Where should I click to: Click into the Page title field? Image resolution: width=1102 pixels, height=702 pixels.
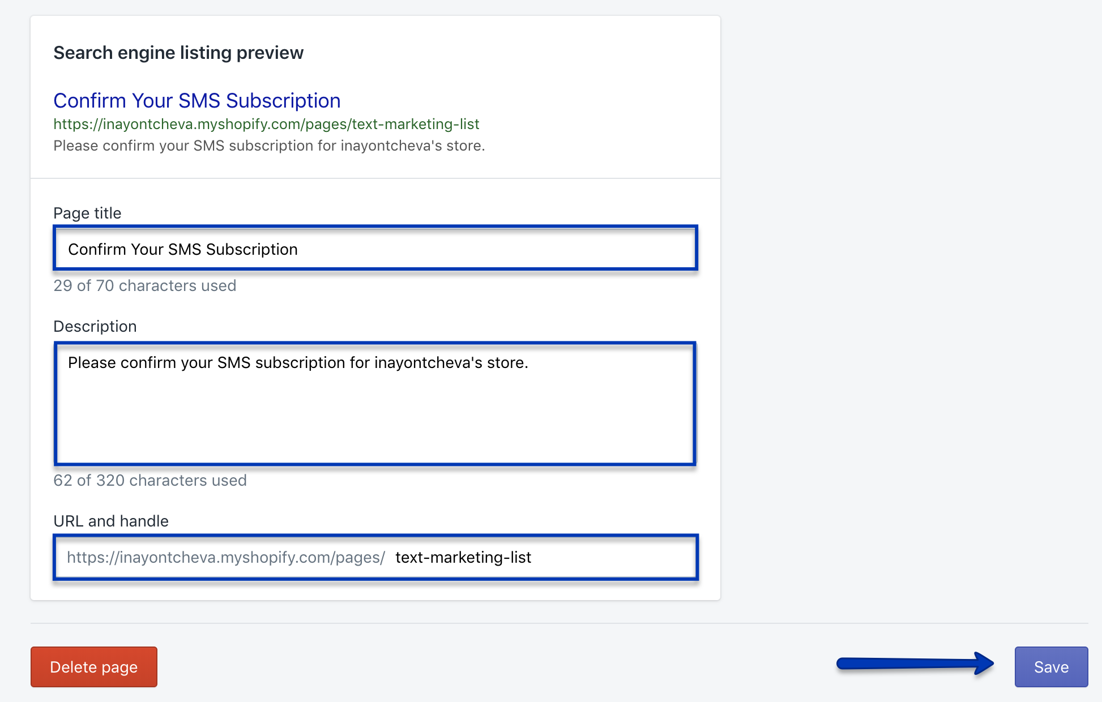click(x=375, y=249)
